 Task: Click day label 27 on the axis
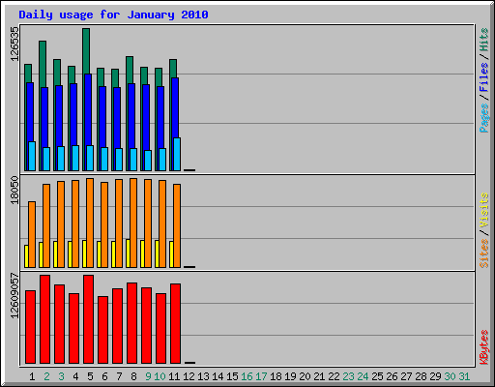[406, 376]
